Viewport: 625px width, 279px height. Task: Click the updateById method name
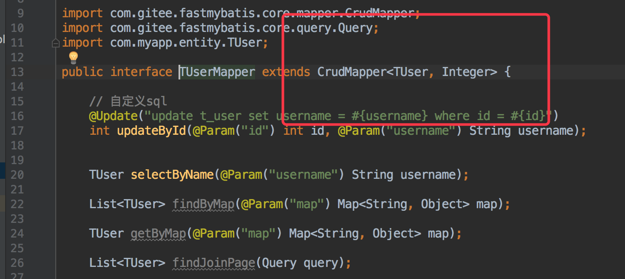152,130
